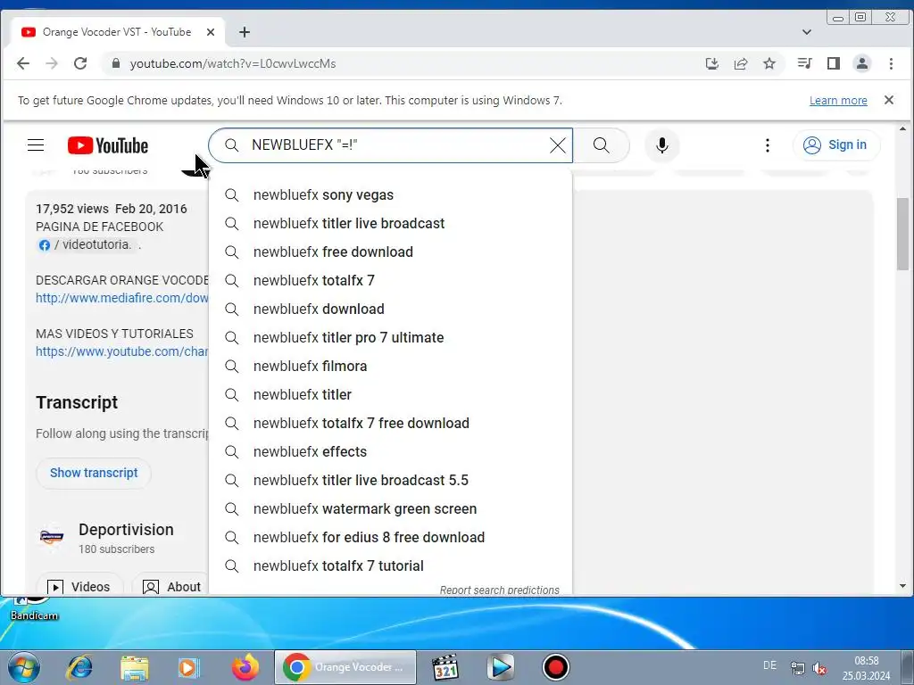914x685 pixels.
Task: Click Report search predictions
Action: tap(500, 590)
